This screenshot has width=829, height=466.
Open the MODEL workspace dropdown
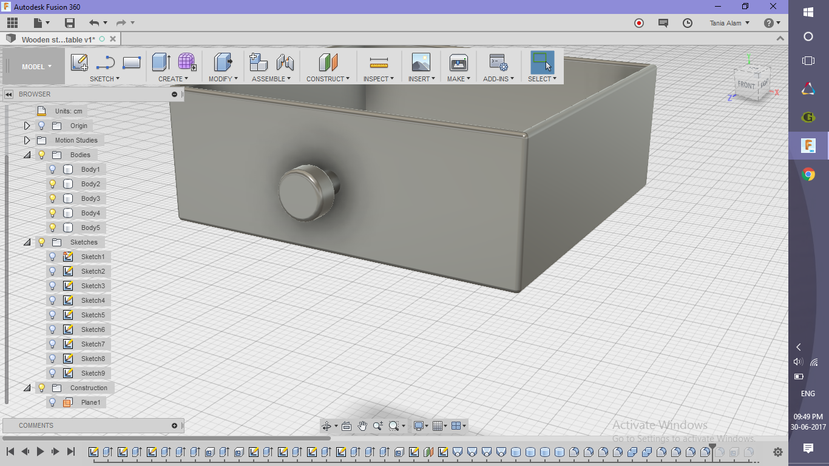36,67
